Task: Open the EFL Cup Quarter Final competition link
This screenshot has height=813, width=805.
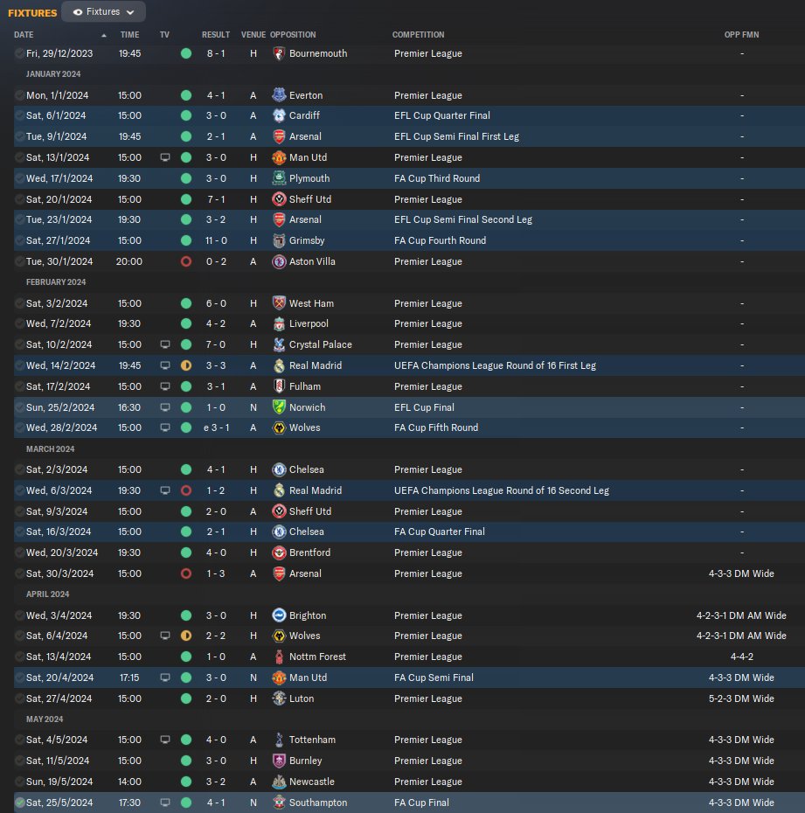Action: (x=441, y=115)
